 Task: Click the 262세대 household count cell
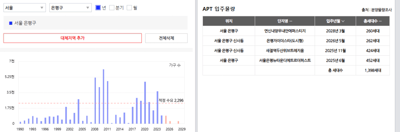click(373, 41)
